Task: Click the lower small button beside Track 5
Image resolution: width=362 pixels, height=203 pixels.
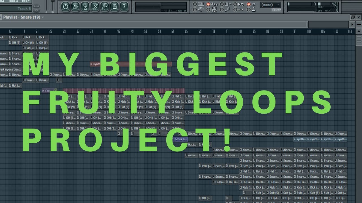Action: pos(36,11)
